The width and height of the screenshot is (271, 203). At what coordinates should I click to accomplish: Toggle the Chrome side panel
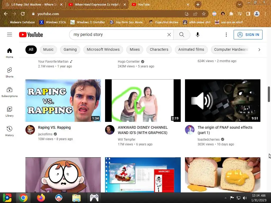click(248, 14)
